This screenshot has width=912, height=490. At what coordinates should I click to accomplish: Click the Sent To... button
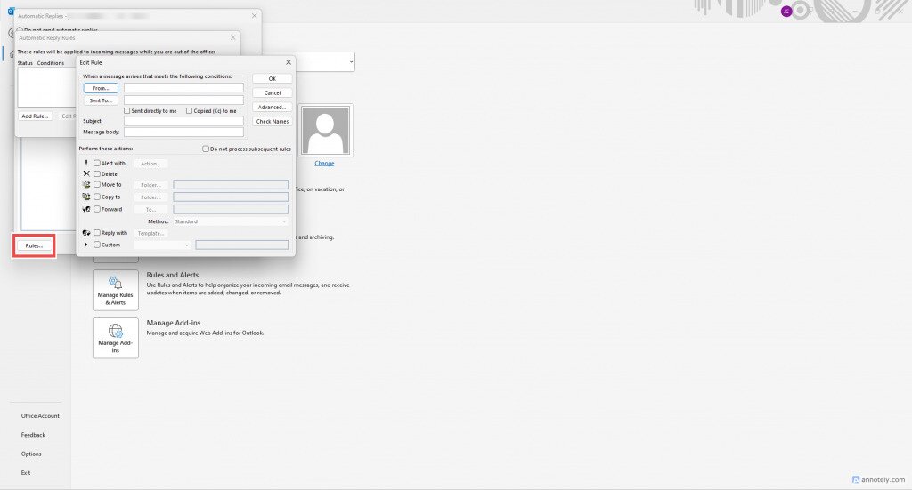pos(101,100)
